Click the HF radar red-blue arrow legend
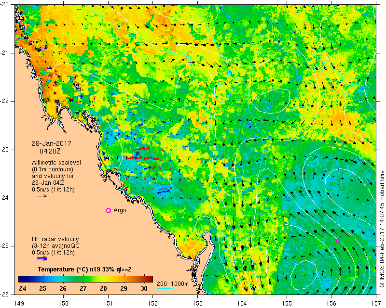This screenshot has height=308, width=386. pyautogui.click(x=42, y=258)
